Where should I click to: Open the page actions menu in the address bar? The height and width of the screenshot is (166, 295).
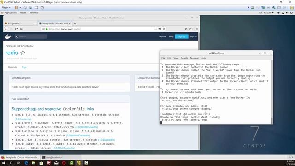[155, 29]
